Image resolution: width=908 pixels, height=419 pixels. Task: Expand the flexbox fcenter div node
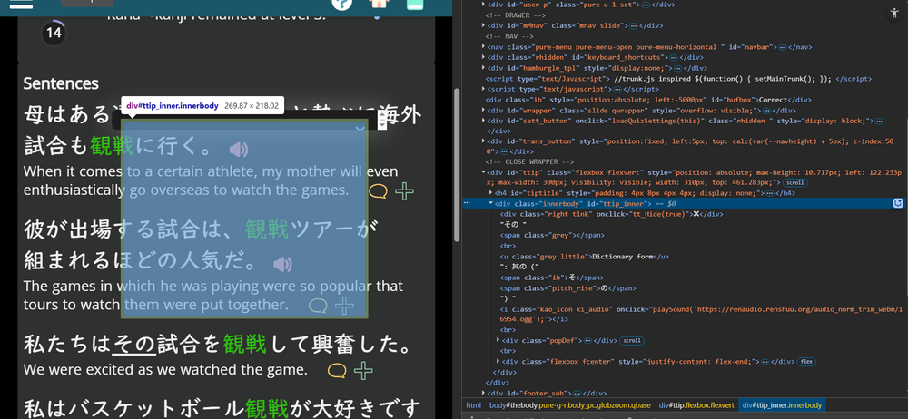(498, 361)
